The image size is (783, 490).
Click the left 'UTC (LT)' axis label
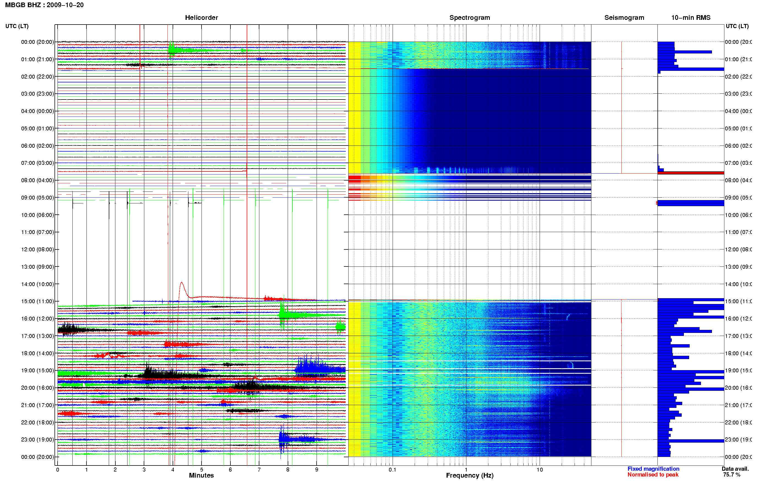point(17,26)
